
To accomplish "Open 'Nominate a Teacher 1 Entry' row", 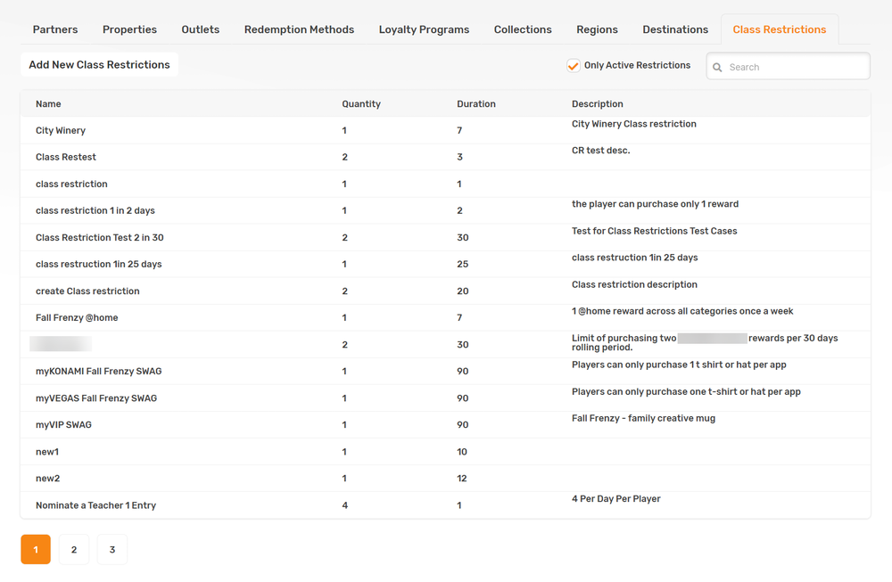I will (x=445, y=505).
